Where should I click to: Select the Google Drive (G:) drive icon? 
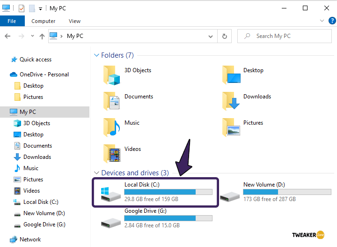(111, 223)
